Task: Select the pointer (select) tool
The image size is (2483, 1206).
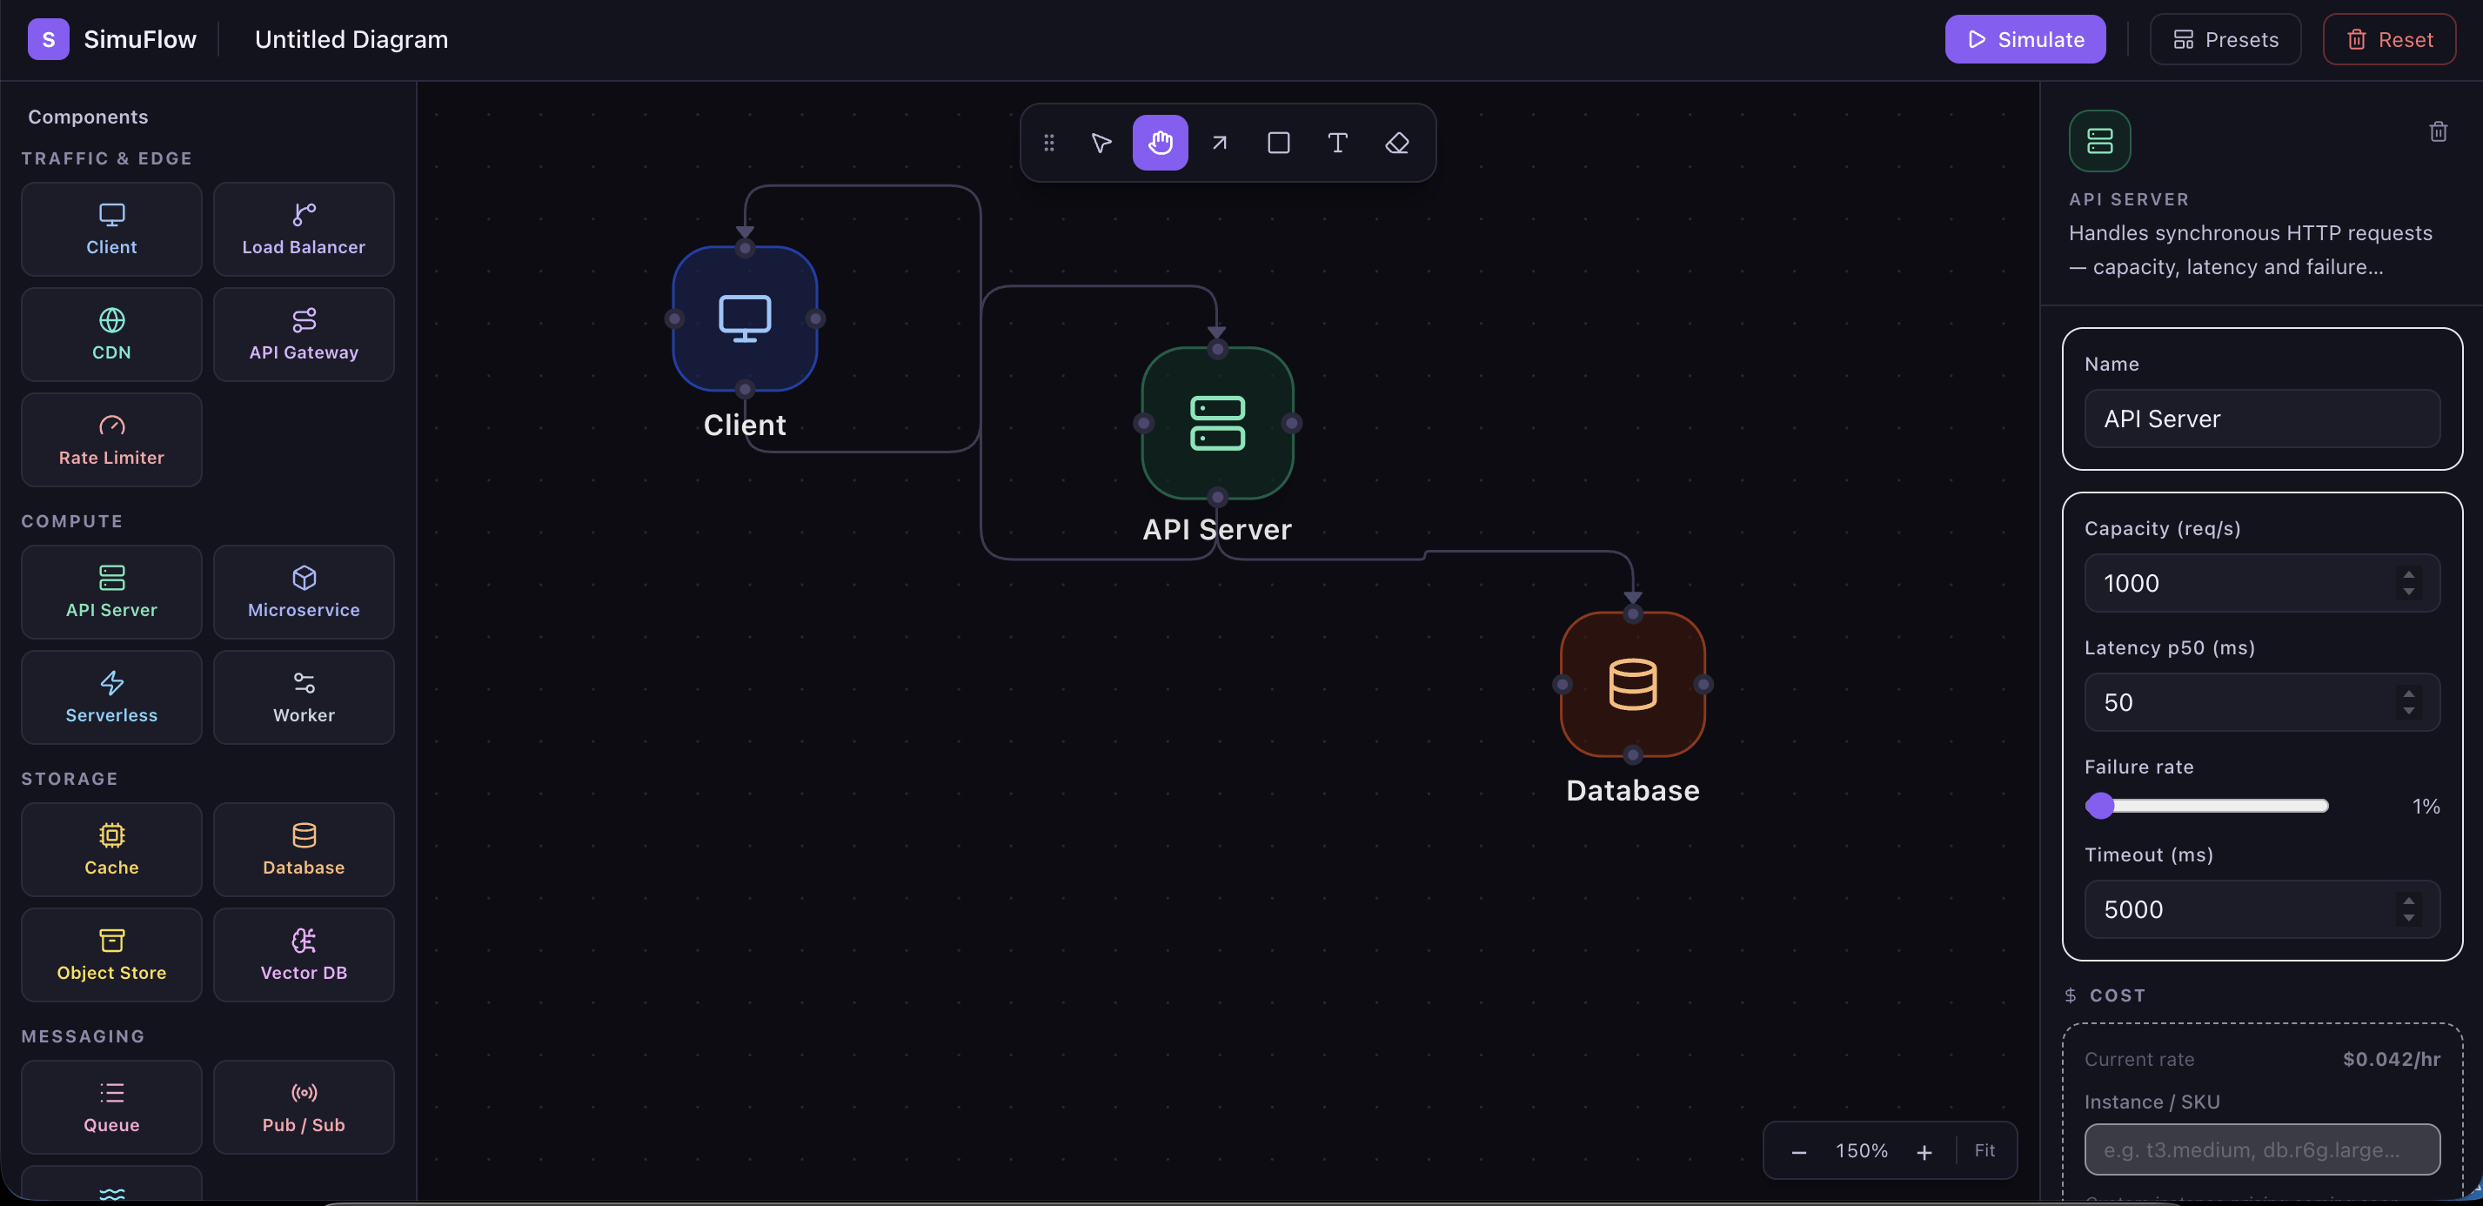Action: [1101, 143]
